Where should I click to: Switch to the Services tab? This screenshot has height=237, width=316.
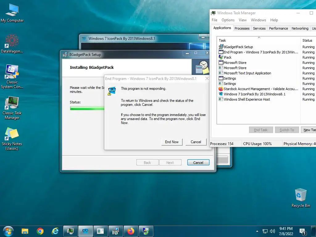click(259, 28)
